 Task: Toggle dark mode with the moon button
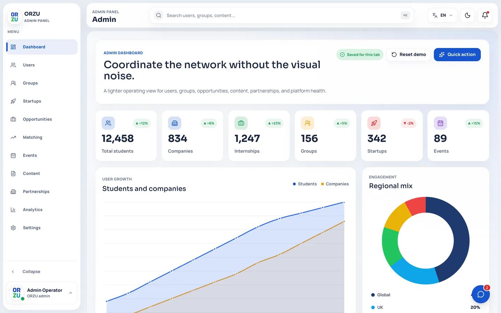[468, 15]
